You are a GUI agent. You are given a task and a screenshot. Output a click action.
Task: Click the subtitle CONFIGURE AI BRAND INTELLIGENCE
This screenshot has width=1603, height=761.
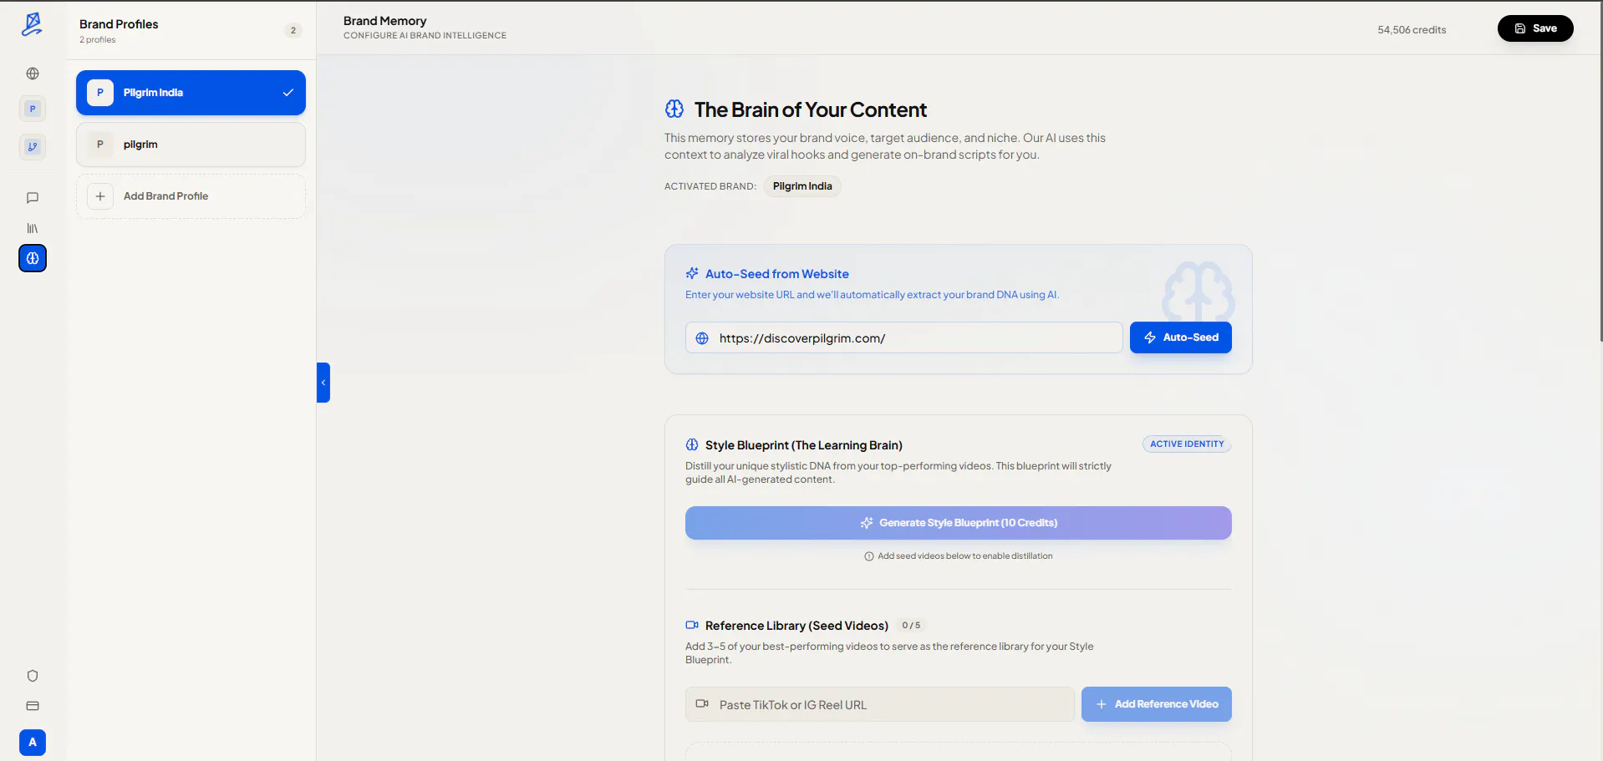pos(425,36)
